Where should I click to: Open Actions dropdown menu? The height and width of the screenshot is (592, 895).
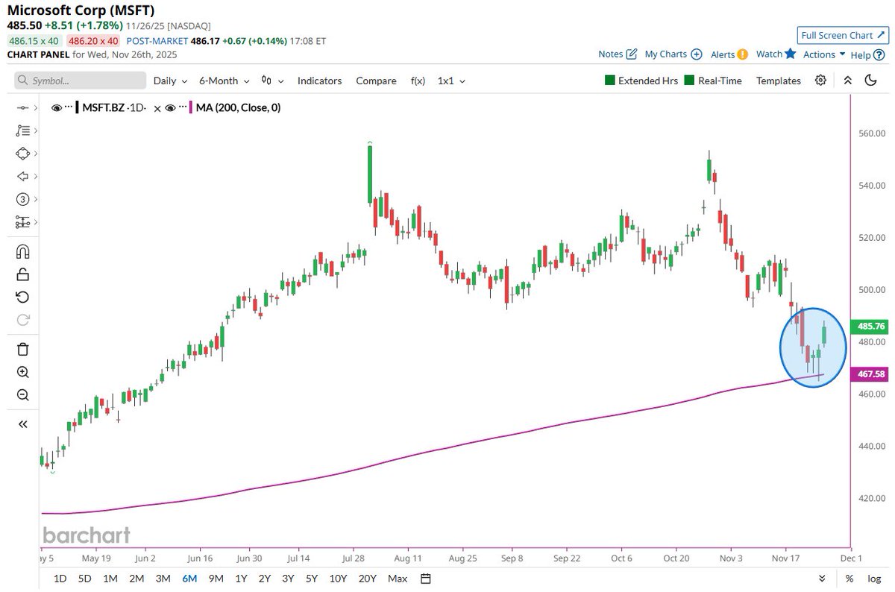pos(824,54)
